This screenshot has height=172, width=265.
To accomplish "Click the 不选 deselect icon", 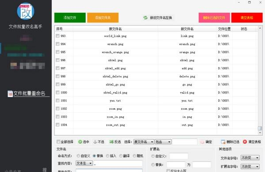I will click(x=95, y=142).
